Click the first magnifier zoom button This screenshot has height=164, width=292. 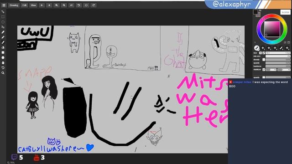[x=57, y=5]
